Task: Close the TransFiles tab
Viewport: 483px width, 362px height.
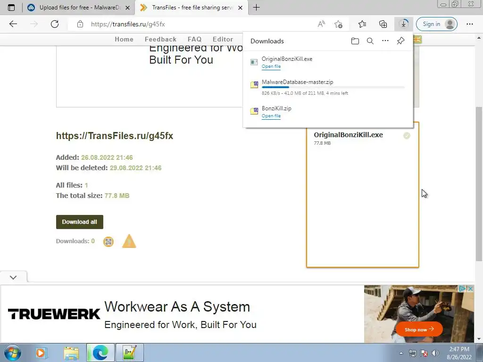Action: 240,8
